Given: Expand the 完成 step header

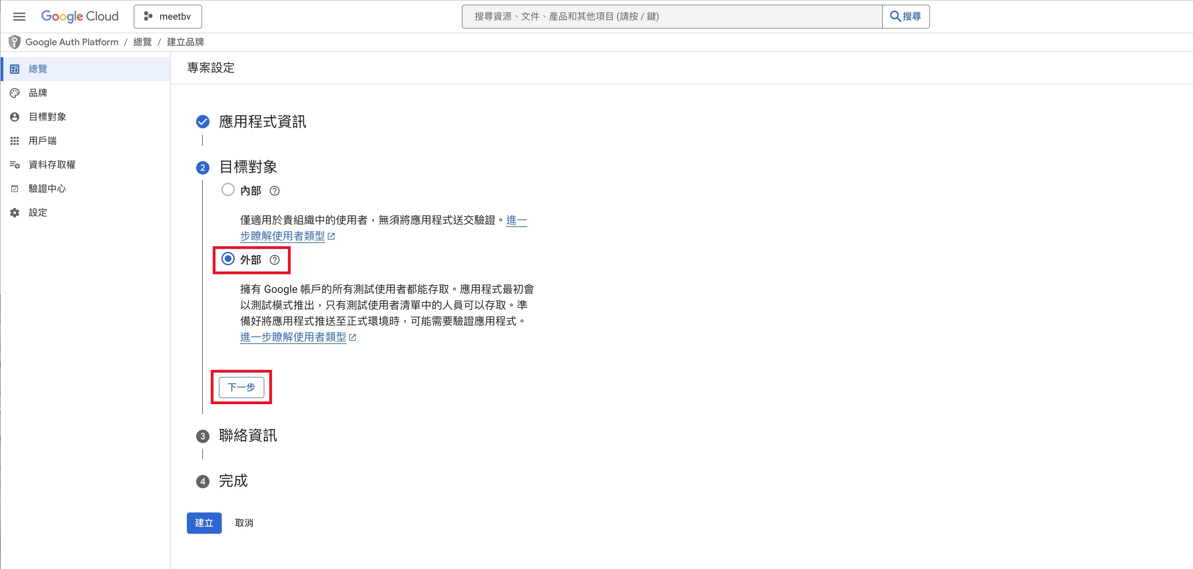Looking at the screenshot, I should coord(233,481).
